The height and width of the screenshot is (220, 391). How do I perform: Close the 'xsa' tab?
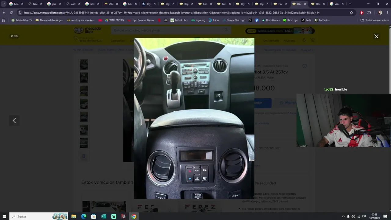342,4
